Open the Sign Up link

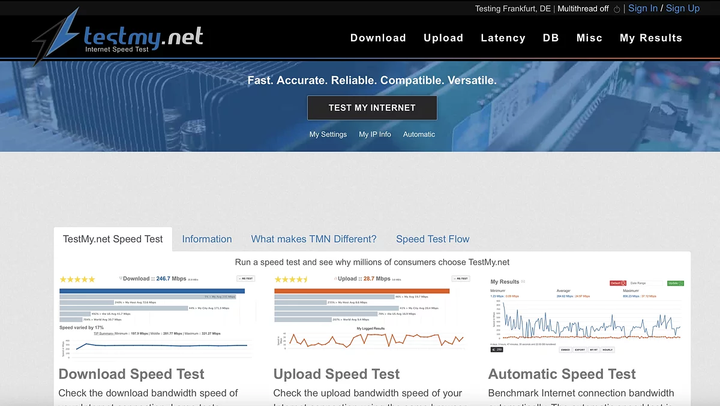point(683,8)
